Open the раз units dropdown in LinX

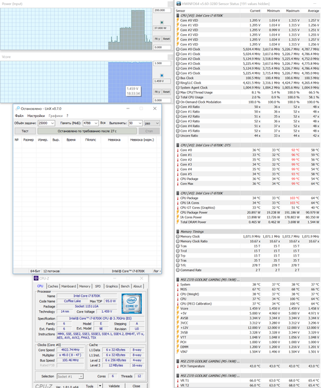[157, 123]
